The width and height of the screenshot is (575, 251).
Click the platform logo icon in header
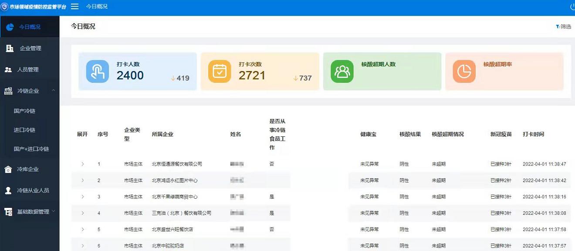[x=4, y=7]
